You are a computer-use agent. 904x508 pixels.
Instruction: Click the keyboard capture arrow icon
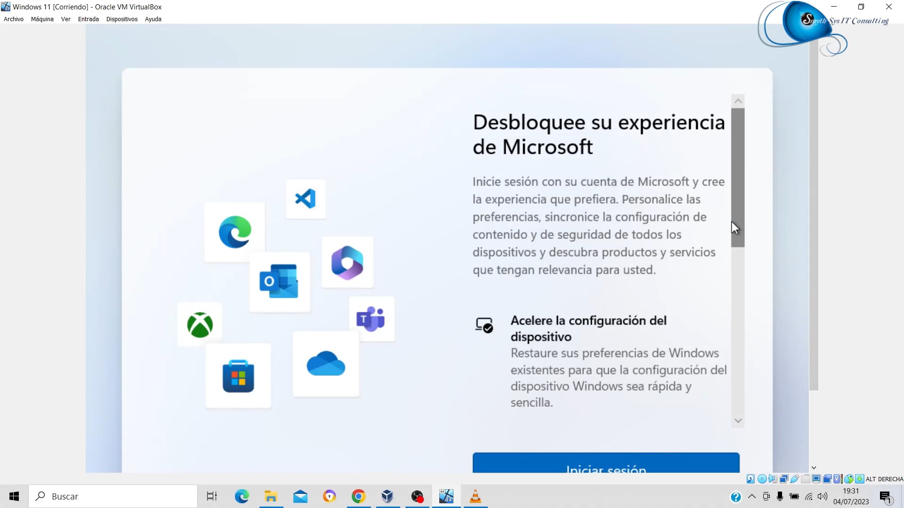click(860, 479)
